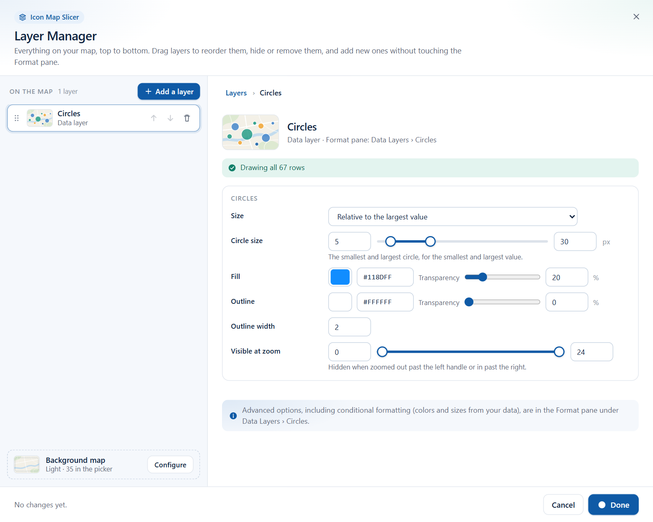Click the Fill hex color field
The image size is (653, 522).
385,277
